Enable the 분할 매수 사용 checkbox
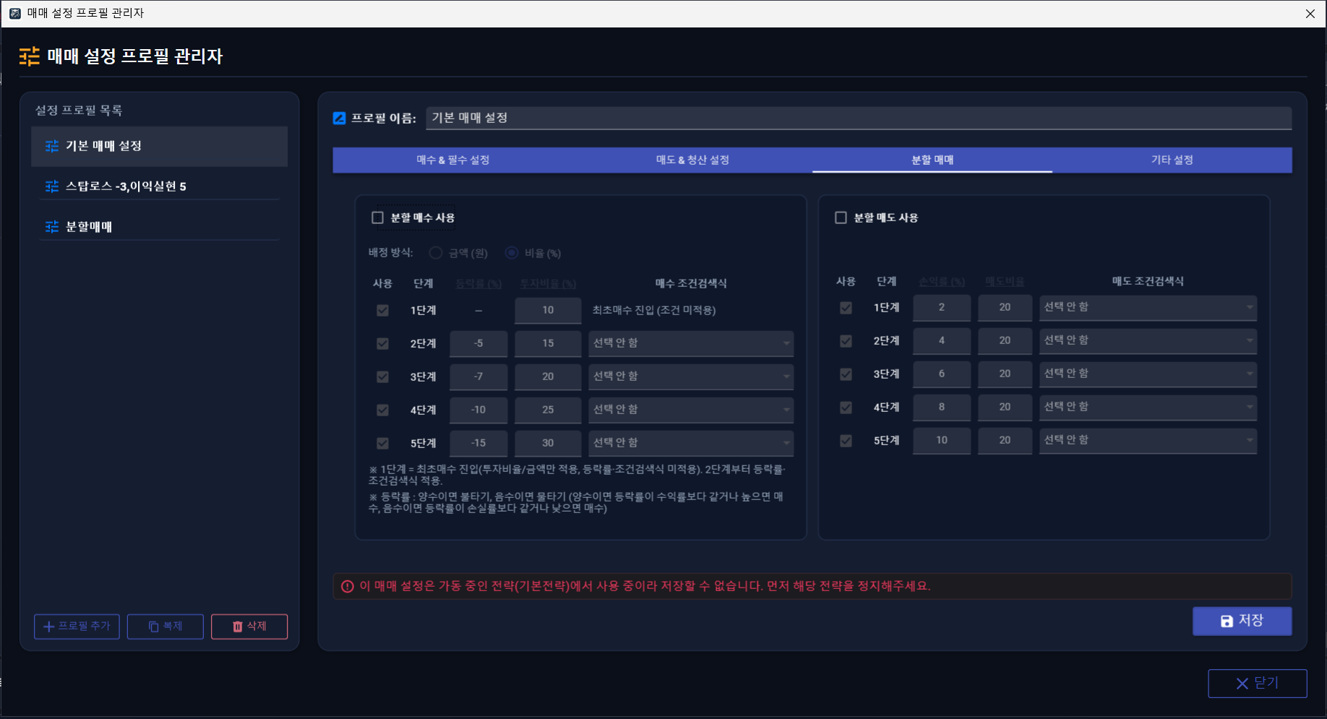Screen dimensions: 1327x719 pyautogui.click(x=377, y=218)
